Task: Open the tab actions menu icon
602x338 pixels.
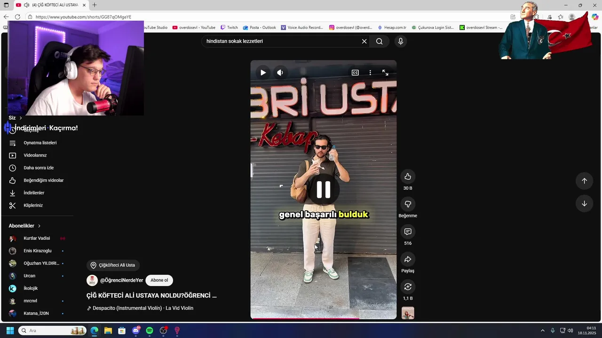Action: 6,5
